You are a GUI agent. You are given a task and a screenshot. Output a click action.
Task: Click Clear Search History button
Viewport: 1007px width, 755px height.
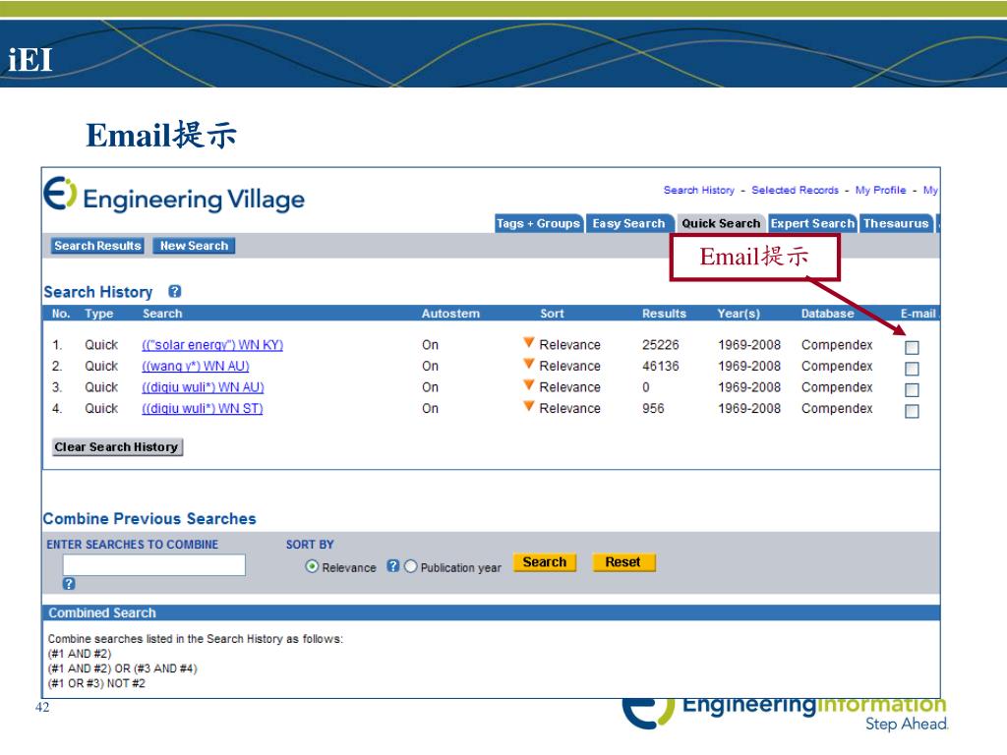(x=117, y=447)
